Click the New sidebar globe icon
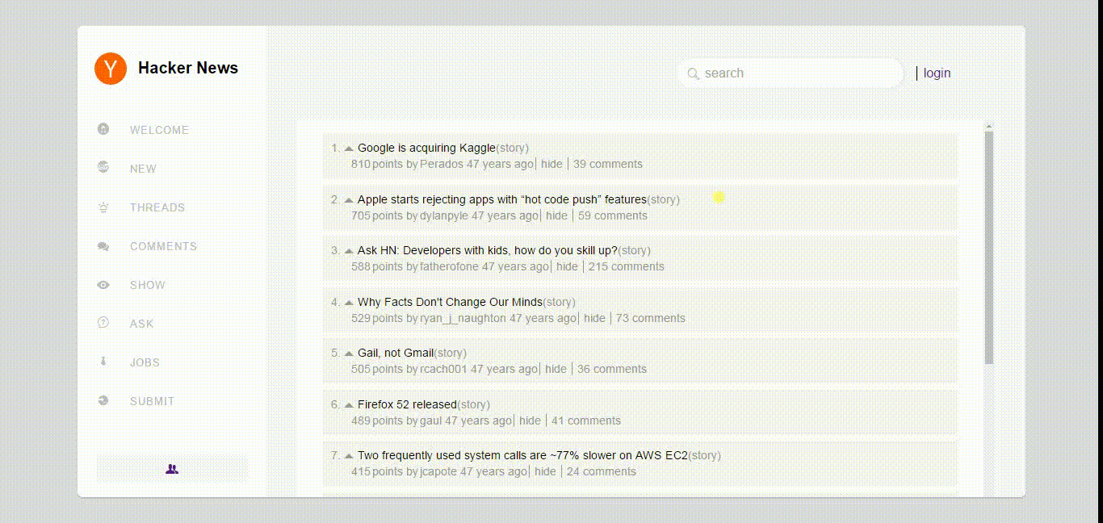Screen dimensions: 1103x523 pos(103,168)
